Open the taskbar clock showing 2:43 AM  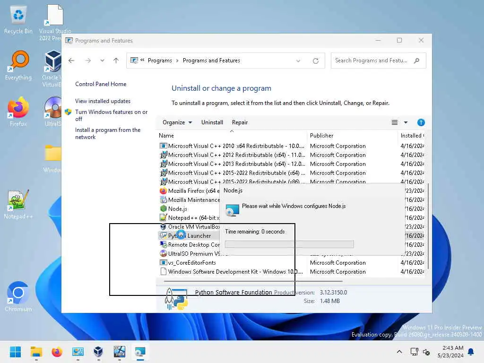coord(450,352)
